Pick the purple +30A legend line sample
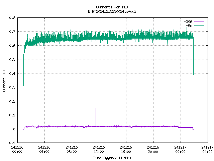 pyautogui.click(x=199, y=21)
